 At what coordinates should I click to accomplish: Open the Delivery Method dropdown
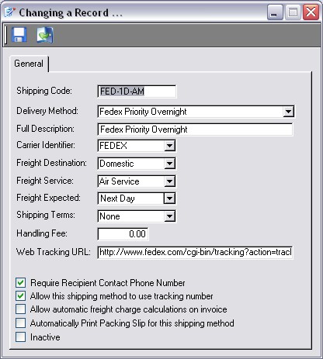(288, 112)
